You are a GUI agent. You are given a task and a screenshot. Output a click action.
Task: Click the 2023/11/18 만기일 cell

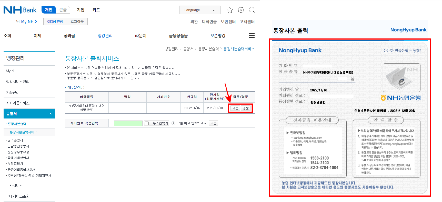[215, 108]
